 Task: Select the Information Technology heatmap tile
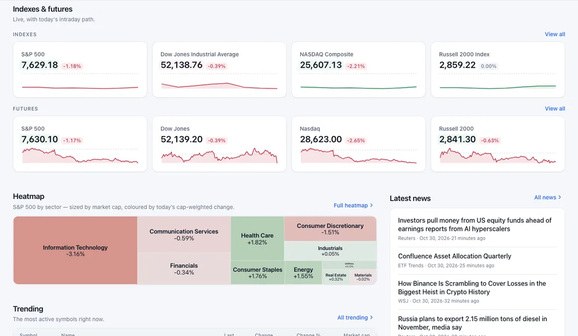point(75,250)
